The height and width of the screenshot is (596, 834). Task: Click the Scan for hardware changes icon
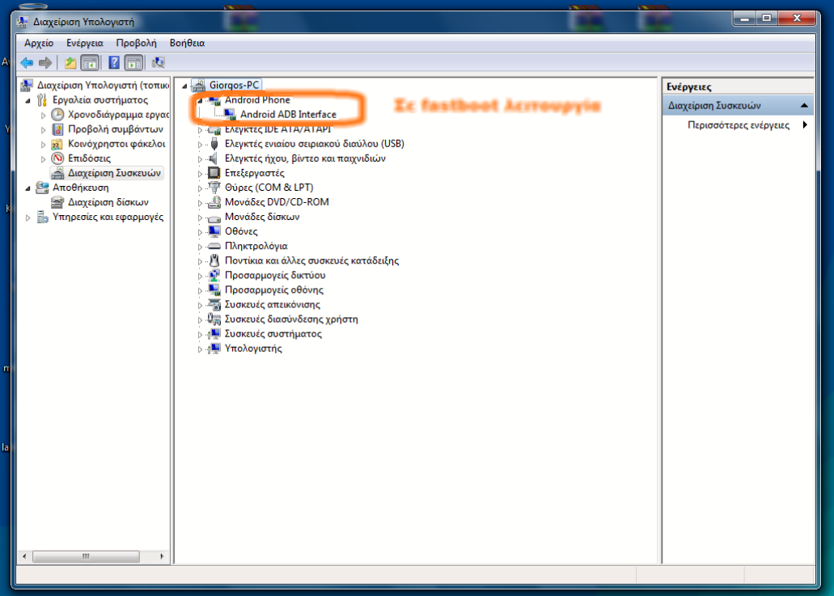point(158,63)
